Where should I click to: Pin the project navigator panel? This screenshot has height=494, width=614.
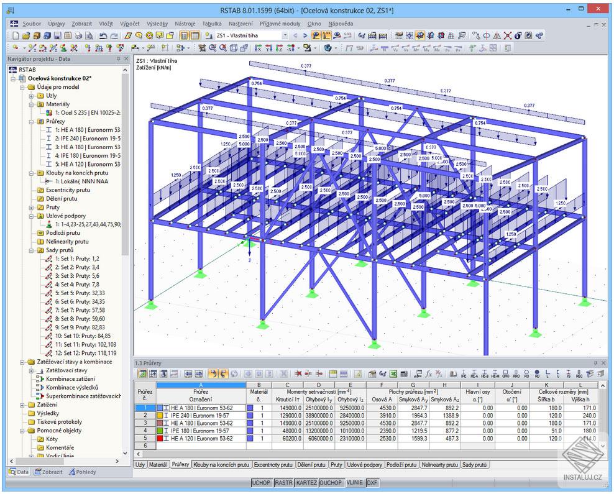click(118, 58)
